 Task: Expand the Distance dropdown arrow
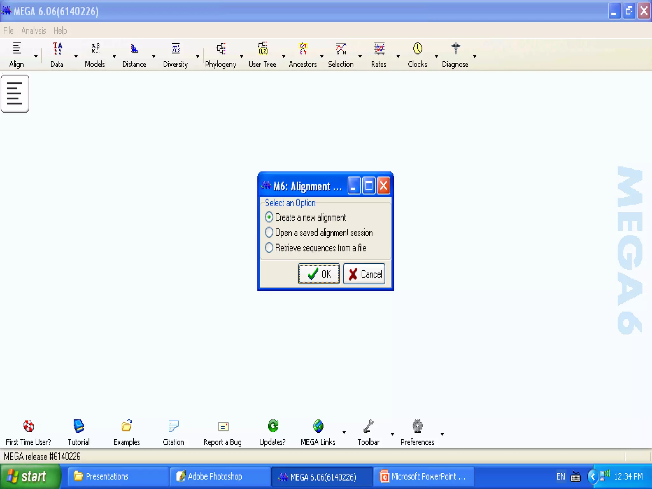(x=154, y=56)
